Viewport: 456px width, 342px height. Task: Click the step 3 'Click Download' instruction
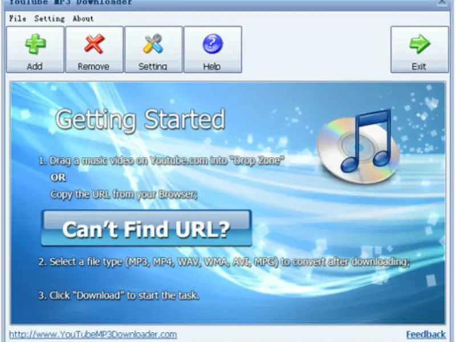coord(119,295)
